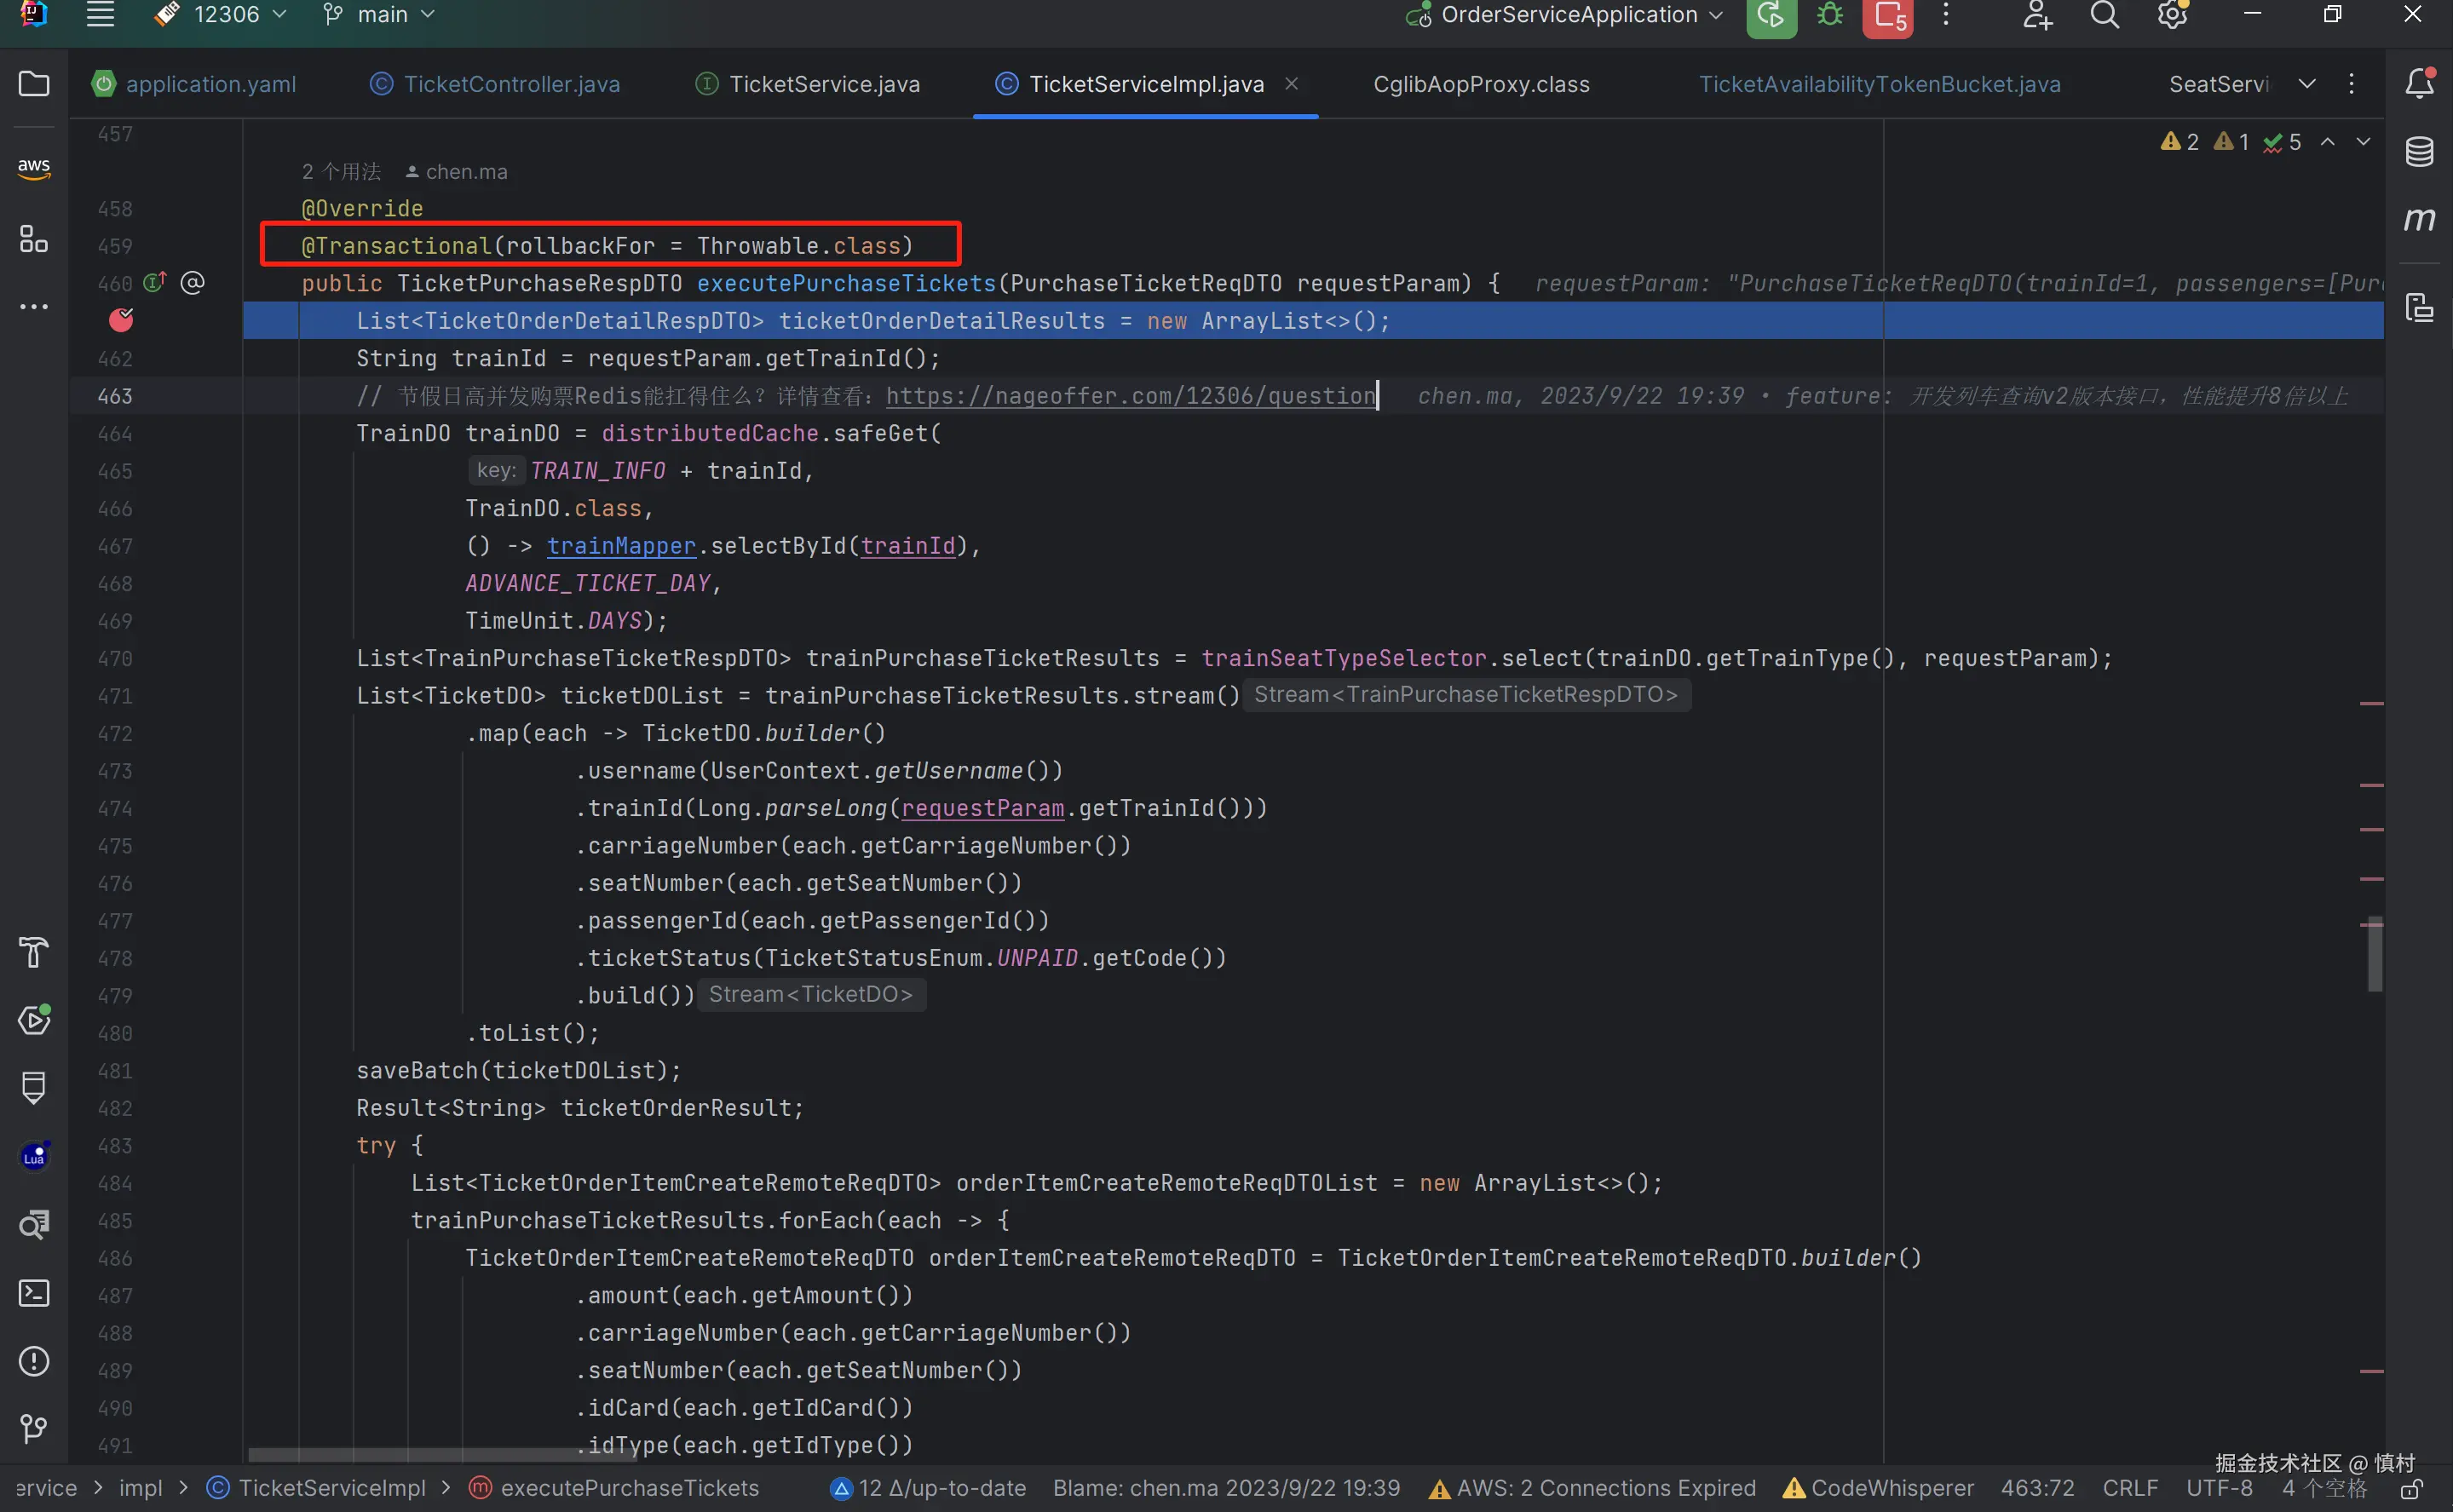Click the vertical editor scrollbar thumb
2453x1512 pixels.
[2375, 953]
